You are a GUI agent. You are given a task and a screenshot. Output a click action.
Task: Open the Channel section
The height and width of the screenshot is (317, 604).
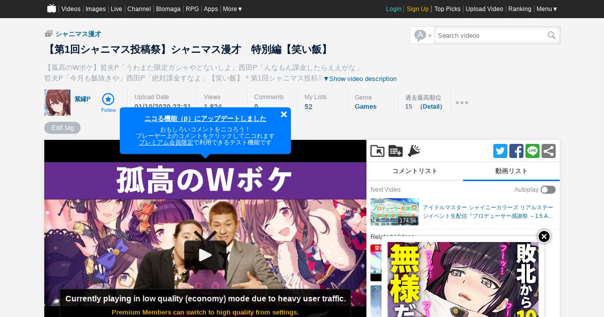point(139,9)
